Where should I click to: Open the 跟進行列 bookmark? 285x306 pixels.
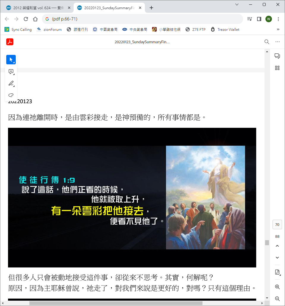click(77, 29)
